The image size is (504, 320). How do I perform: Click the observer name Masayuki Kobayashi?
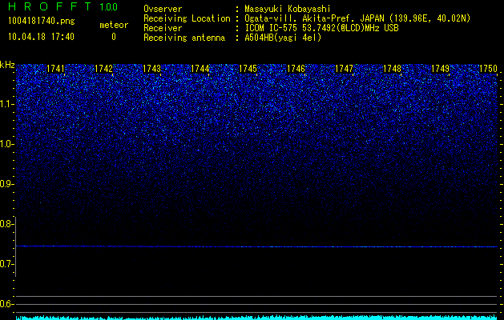[288, 9]
